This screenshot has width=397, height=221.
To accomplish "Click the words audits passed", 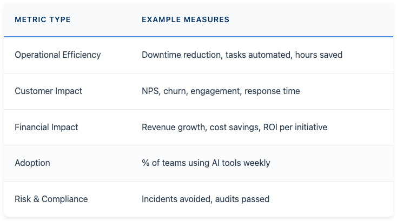I will click(x=242, y=199).
